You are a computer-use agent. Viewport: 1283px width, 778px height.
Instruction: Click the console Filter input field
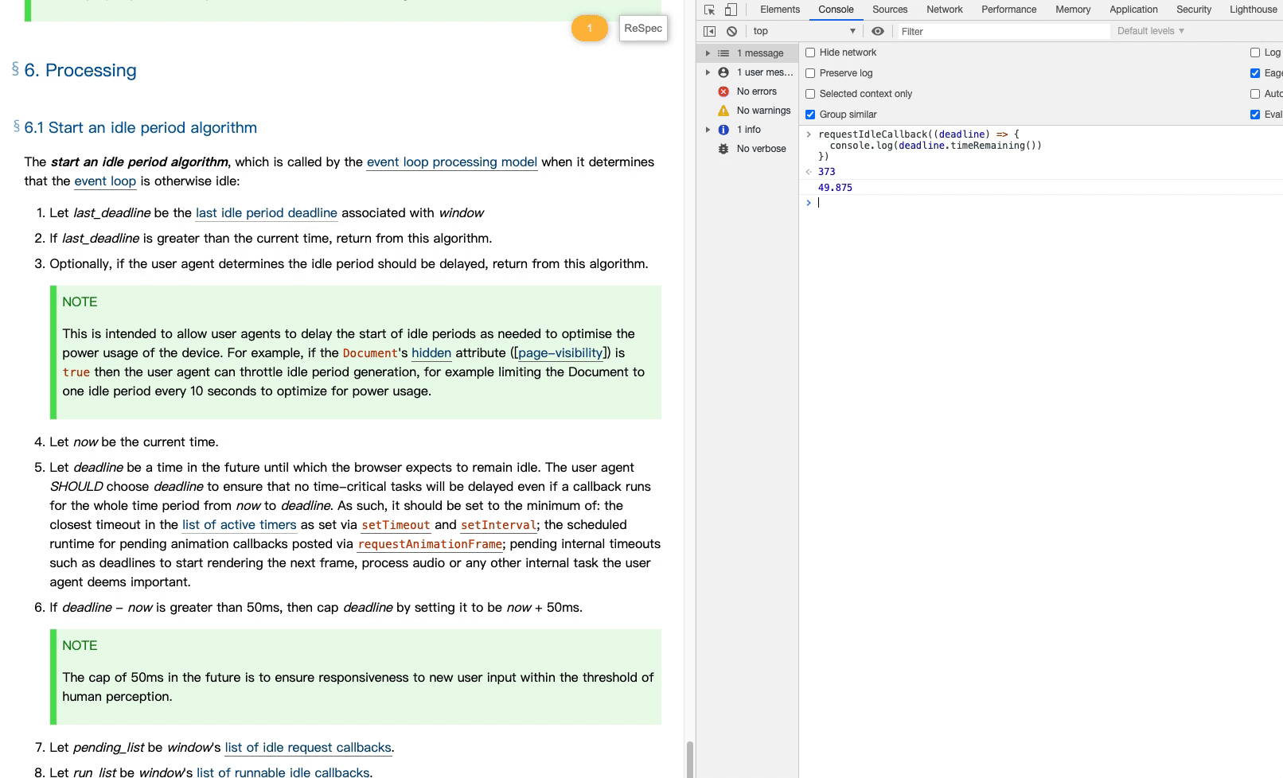1003,31
